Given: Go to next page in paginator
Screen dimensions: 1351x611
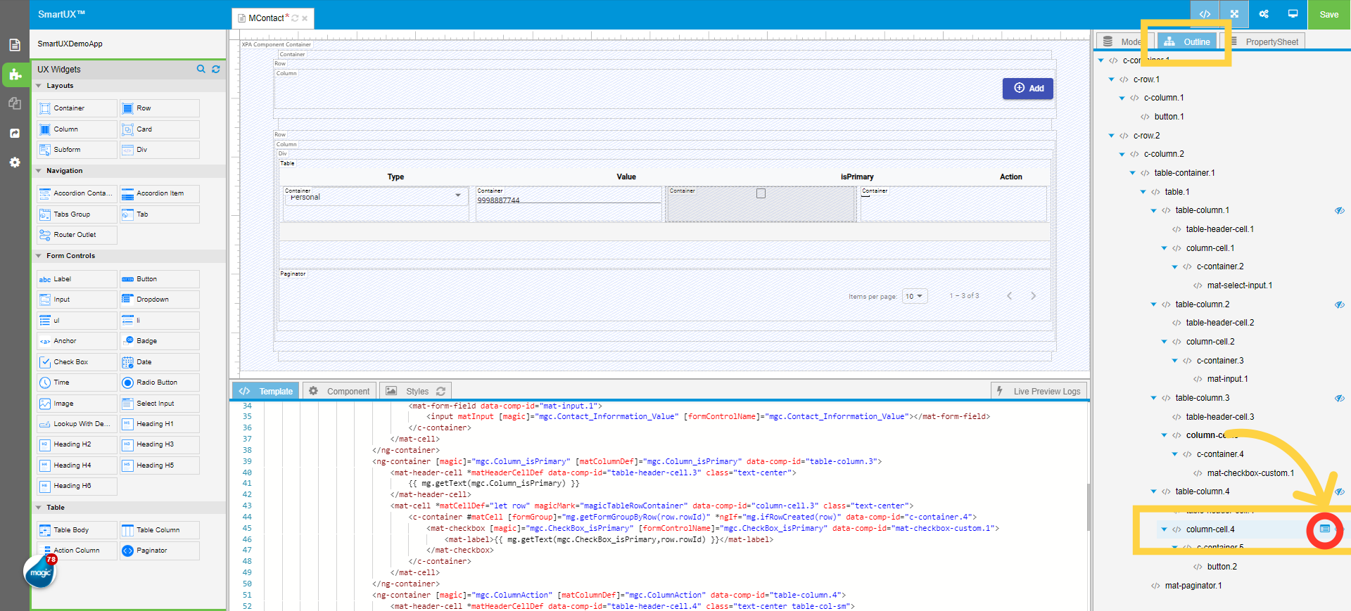Looking at the screenshot, I should (1033, 296).
